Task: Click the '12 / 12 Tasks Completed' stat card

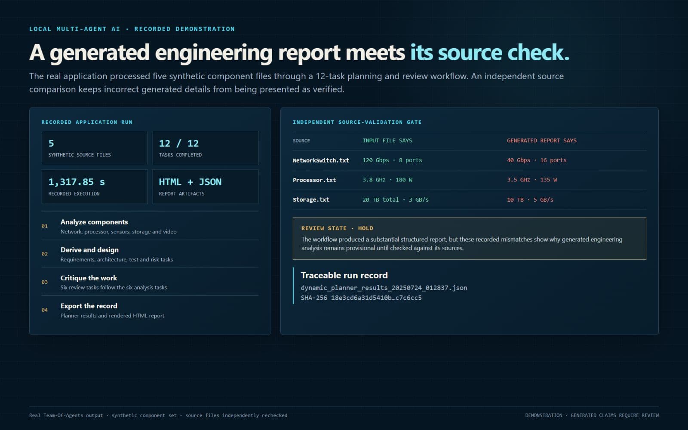Action: pos(206,148)
